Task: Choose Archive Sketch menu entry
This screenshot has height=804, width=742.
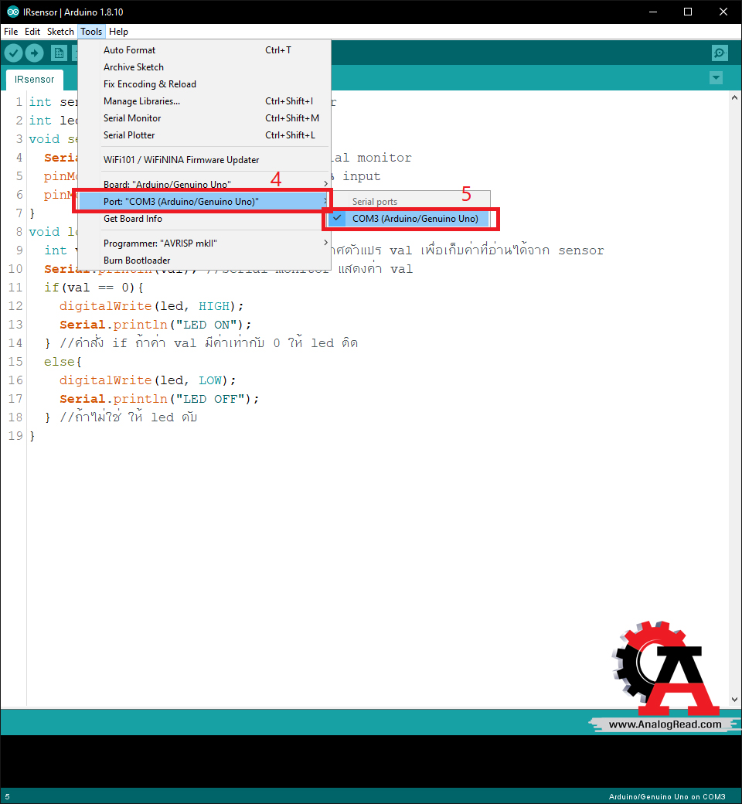Action: [204, 66]
